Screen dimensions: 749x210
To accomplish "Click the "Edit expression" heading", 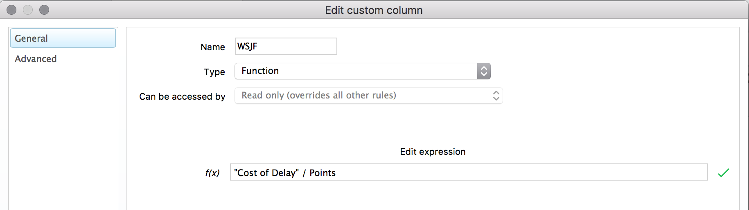I will point(433,152).
